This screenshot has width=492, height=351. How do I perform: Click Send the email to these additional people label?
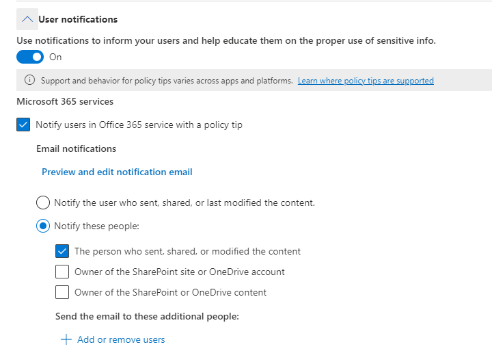147,316
